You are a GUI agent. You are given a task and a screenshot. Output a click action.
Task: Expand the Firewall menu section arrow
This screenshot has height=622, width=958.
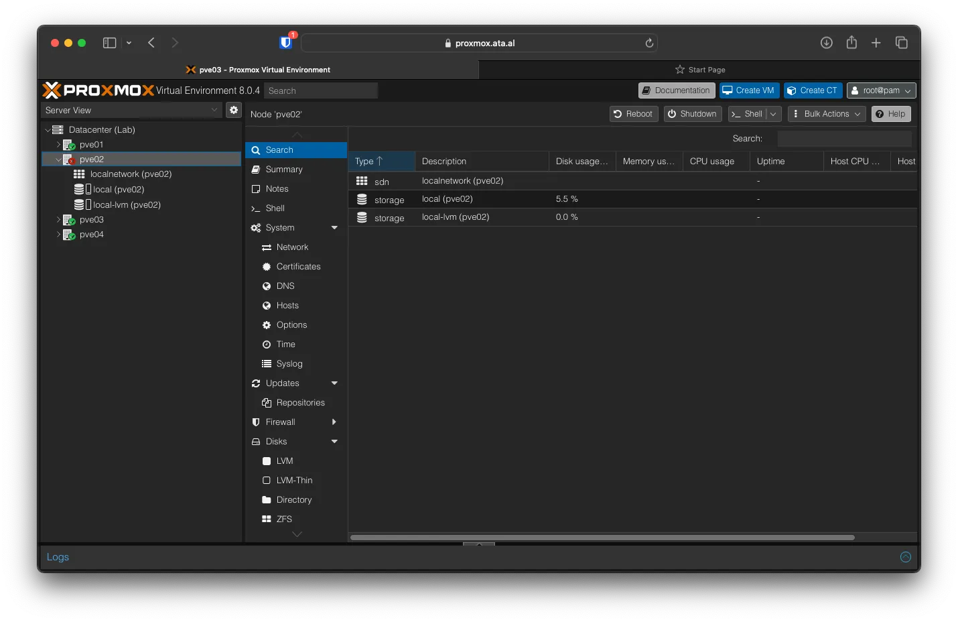pos(334,422)
